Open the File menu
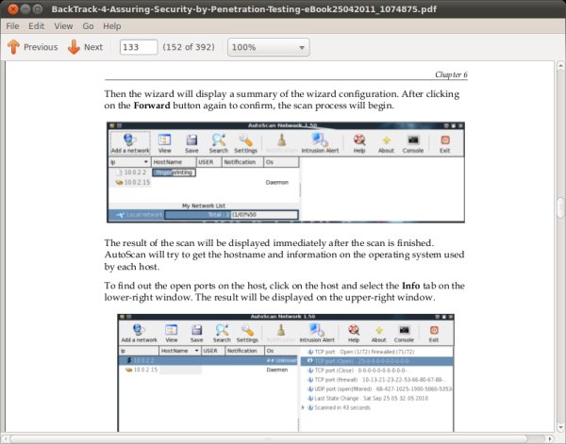This screenshot has width=566, height=444. pos(12,26)
